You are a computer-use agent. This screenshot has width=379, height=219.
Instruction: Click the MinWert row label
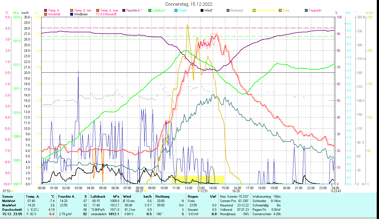[9, 201]
